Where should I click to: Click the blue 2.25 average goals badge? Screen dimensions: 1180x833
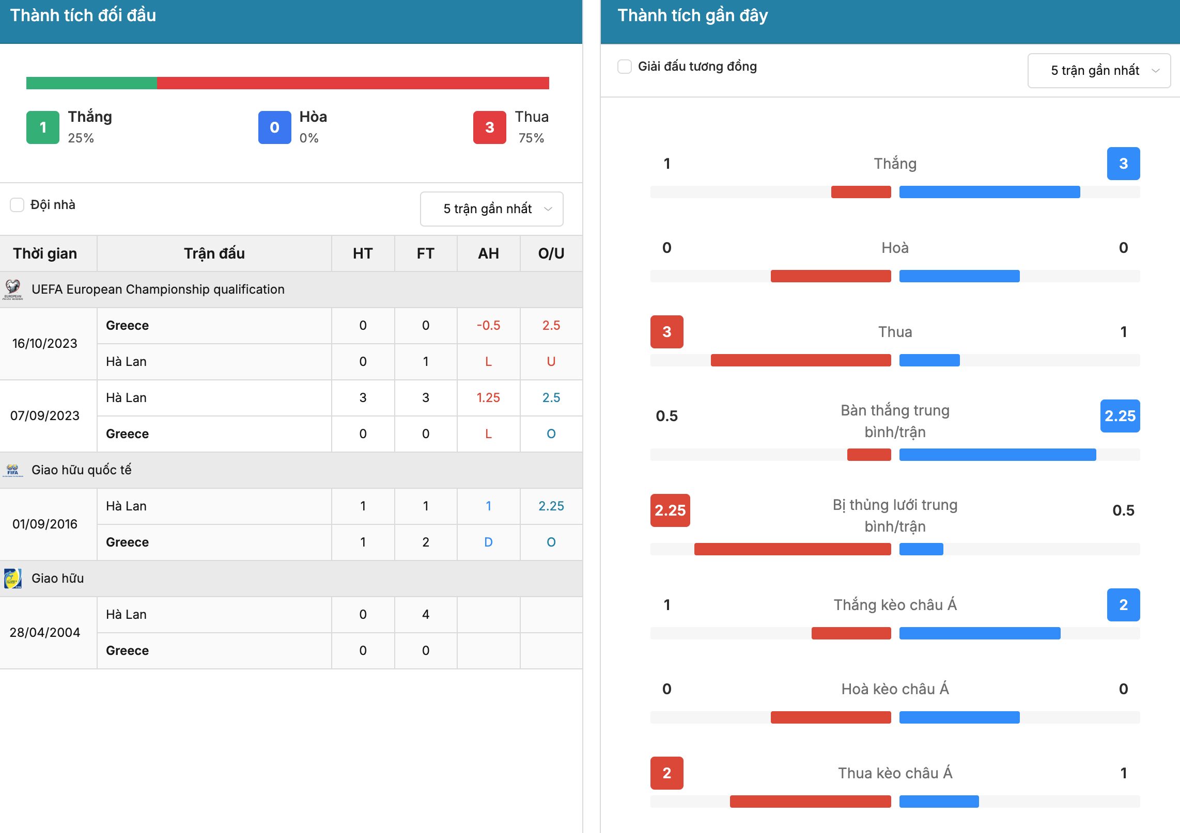tap(1120, 415)
